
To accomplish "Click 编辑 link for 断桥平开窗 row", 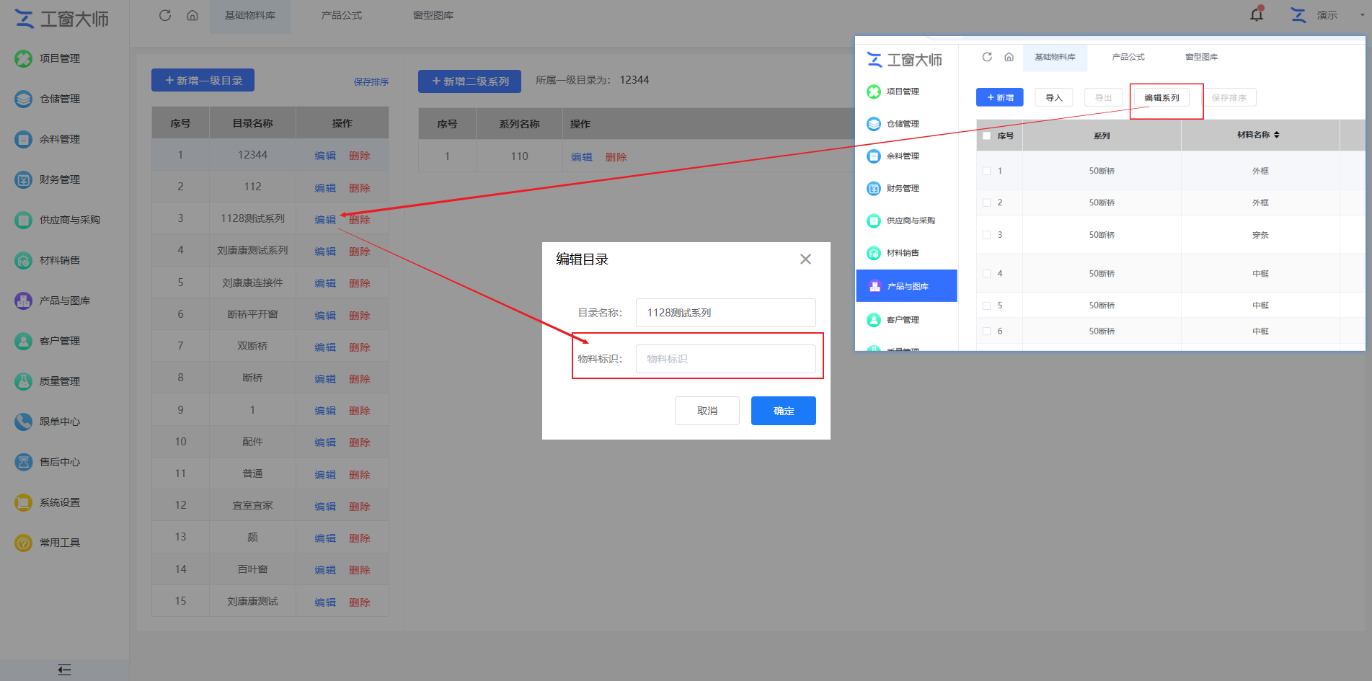I will point(325,315).
